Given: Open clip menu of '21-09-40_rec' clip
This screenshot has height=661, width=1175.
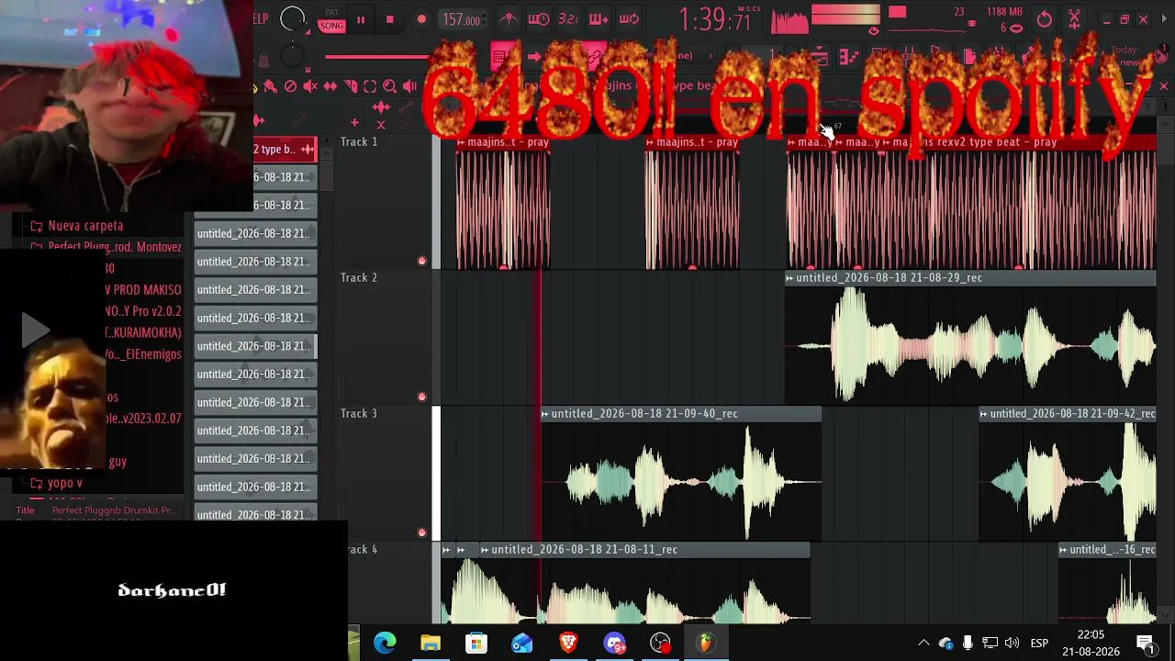Looking at the screenshot, I should [x=545, y=414].
